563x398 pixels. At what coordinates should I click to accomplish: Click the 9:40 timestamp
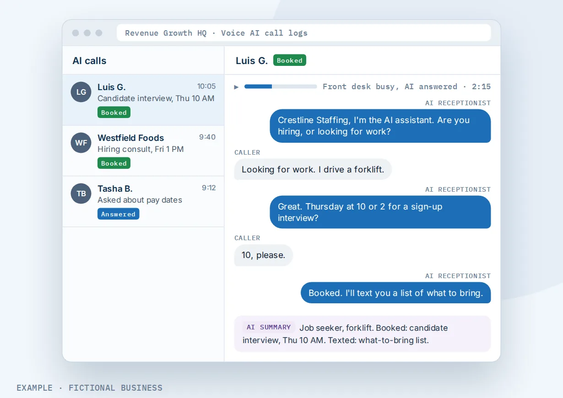click(x=207, y=137)
